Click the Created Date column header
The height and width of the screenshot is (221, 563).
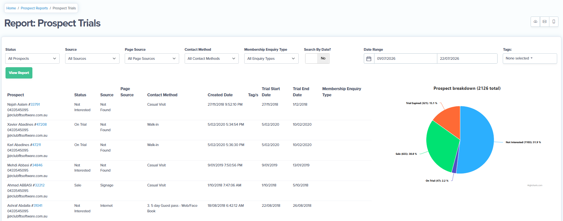220,95
